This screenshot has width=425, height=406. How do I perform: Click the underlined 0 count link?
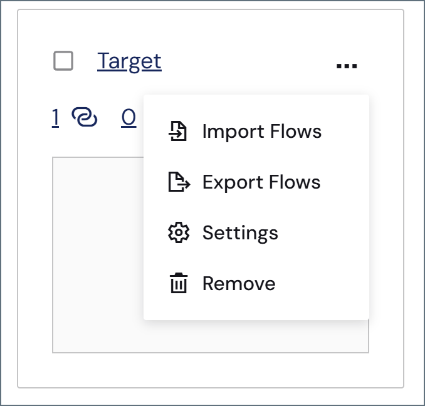[x=129, y=117]
